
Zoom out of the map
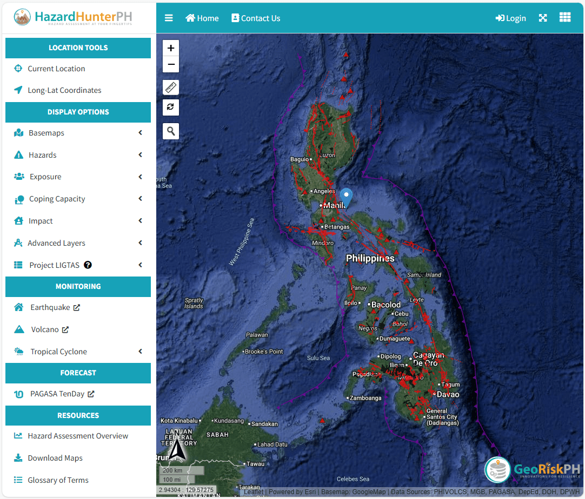click(x=171, y=64)
